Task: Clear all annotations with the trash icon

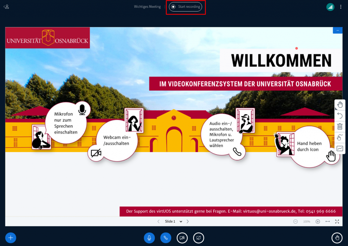Action: click(x=340, y=126)
